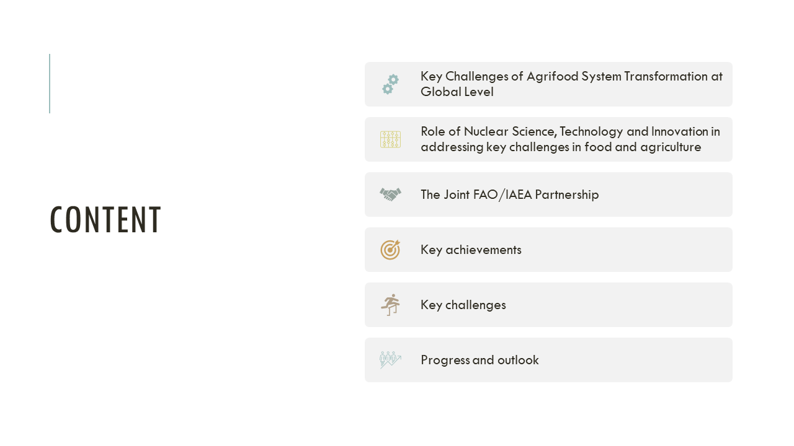Click the bullseye target icon
Image resolution: width=794 pixels, height=446 pixels.
coord(390,250)
